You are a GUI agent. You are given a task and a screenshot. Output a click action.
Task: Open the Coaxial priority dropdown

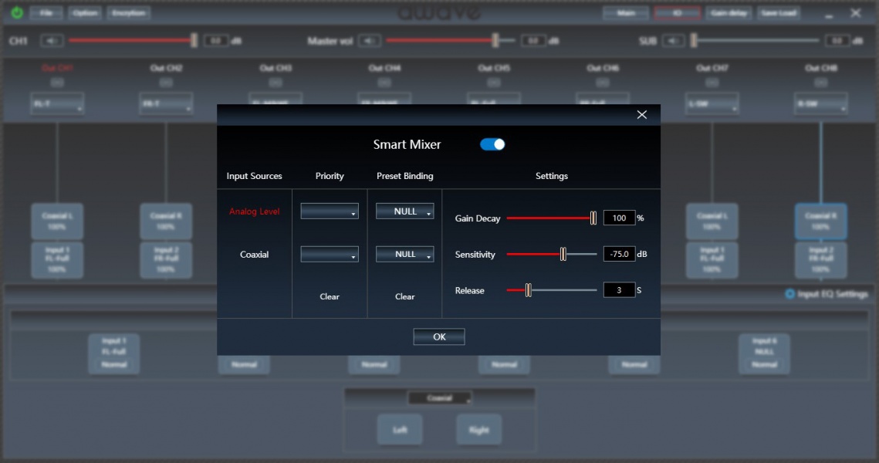pos(330,255)
